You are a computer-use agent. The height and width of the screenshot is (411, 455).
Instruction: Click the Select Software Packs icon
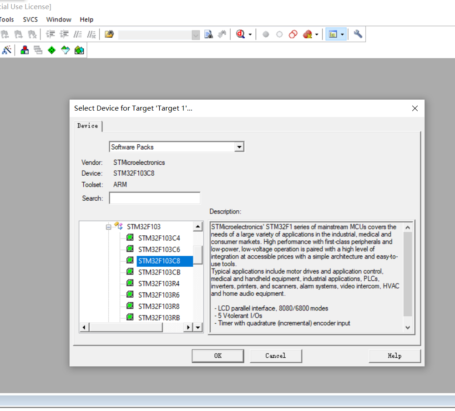coord(65,50)
